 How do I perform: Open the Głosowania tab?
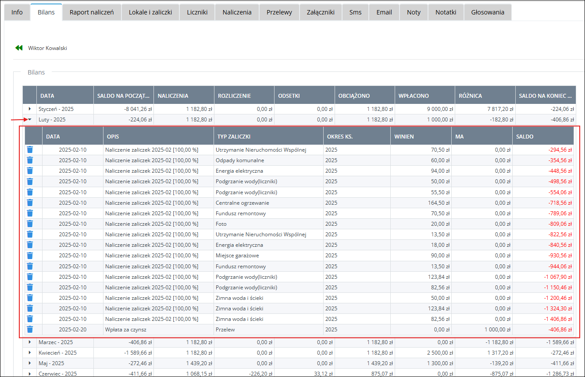tap(487, 12)
